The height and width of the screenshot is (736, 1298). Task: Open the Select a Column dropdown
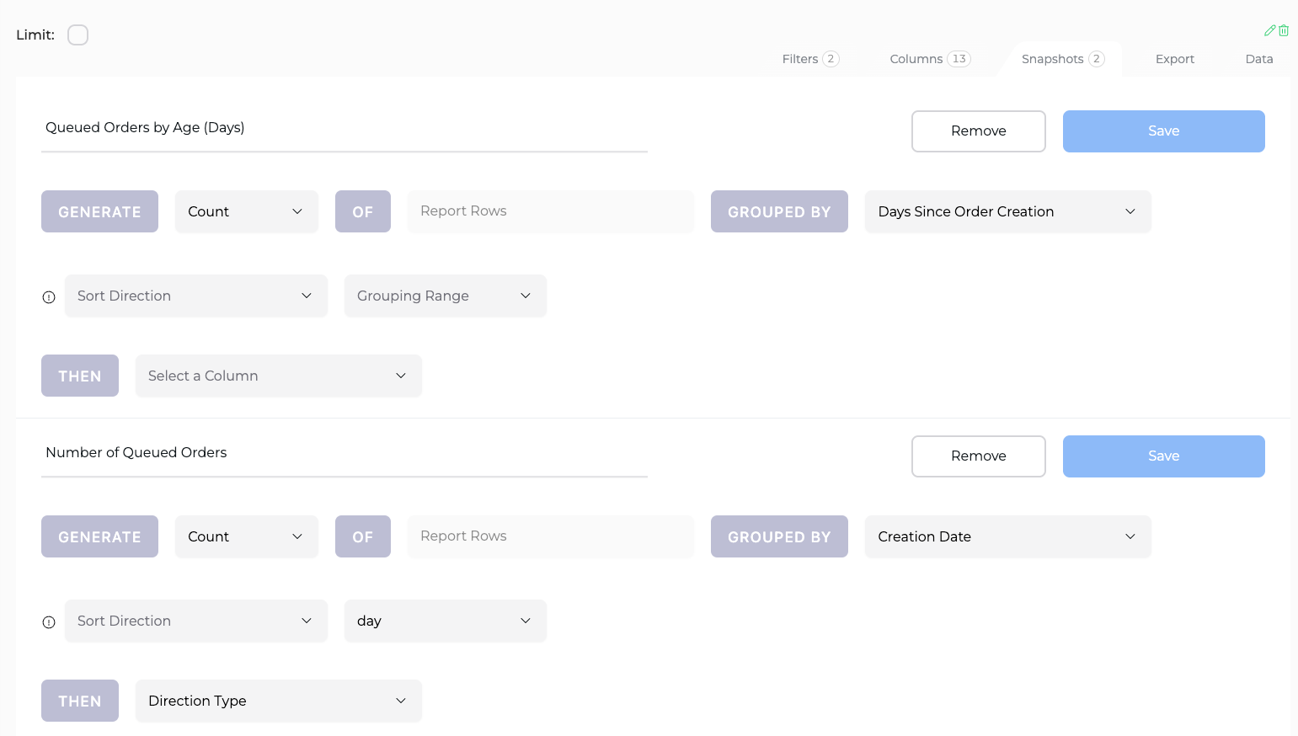[x=279, y=376]
